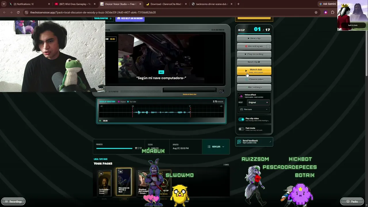This screenshot has height=207, width=368.
Task: Click the on-clip counter 01 / 17
Action: click(262, 30)
